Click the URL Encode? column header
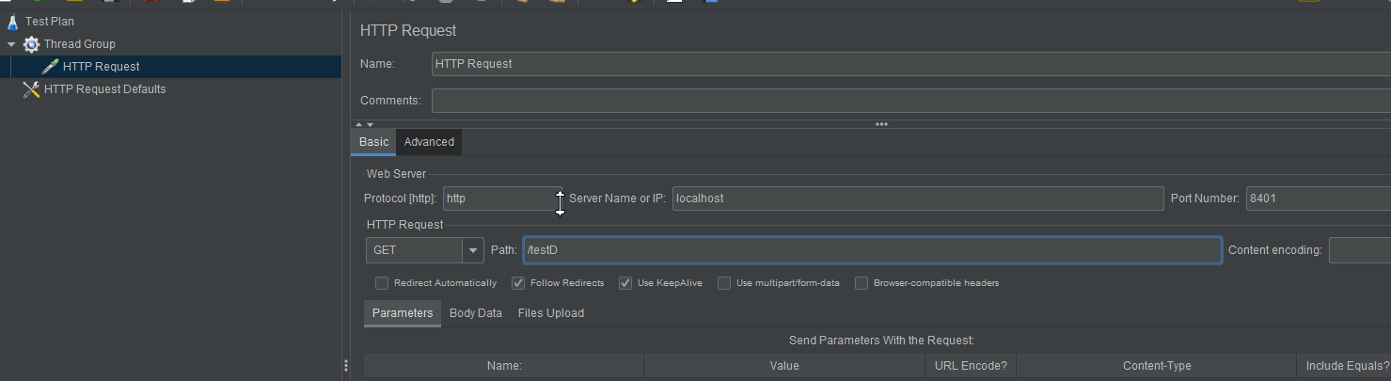Screen dimensions: 1391x381 971,366
